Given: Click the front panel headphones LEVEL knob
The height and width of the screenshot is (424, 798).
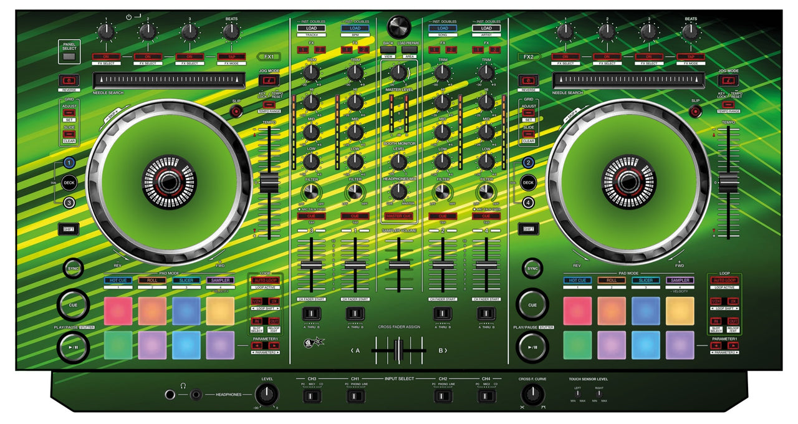Looking at the screenshot, I should point(267,394).
